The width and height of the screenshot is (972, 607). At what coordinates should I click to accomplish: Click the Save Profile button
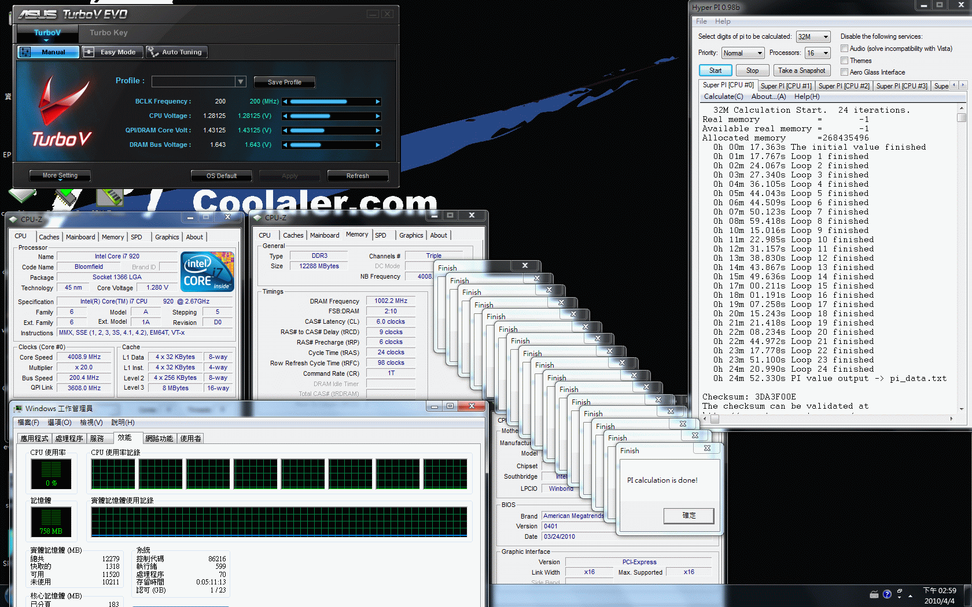pos(284,82)
